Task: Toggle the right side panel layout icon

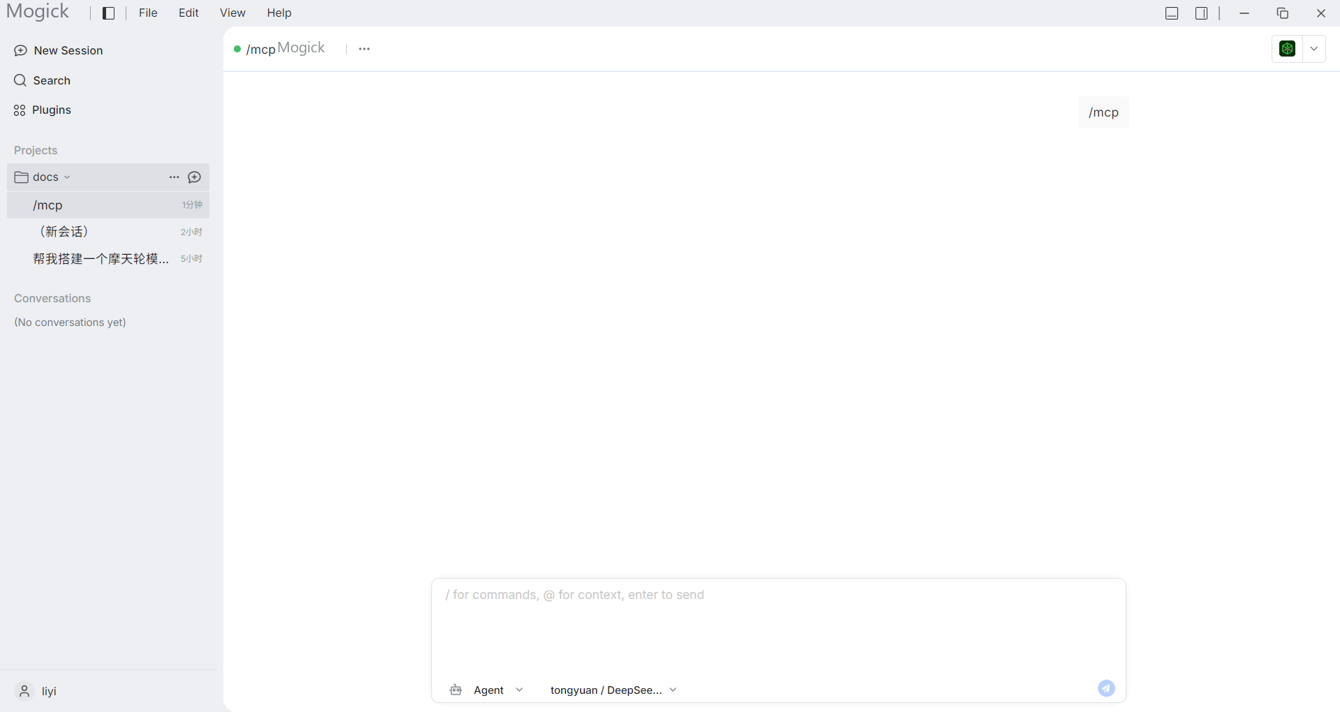Action: (x=1201, y=13)
